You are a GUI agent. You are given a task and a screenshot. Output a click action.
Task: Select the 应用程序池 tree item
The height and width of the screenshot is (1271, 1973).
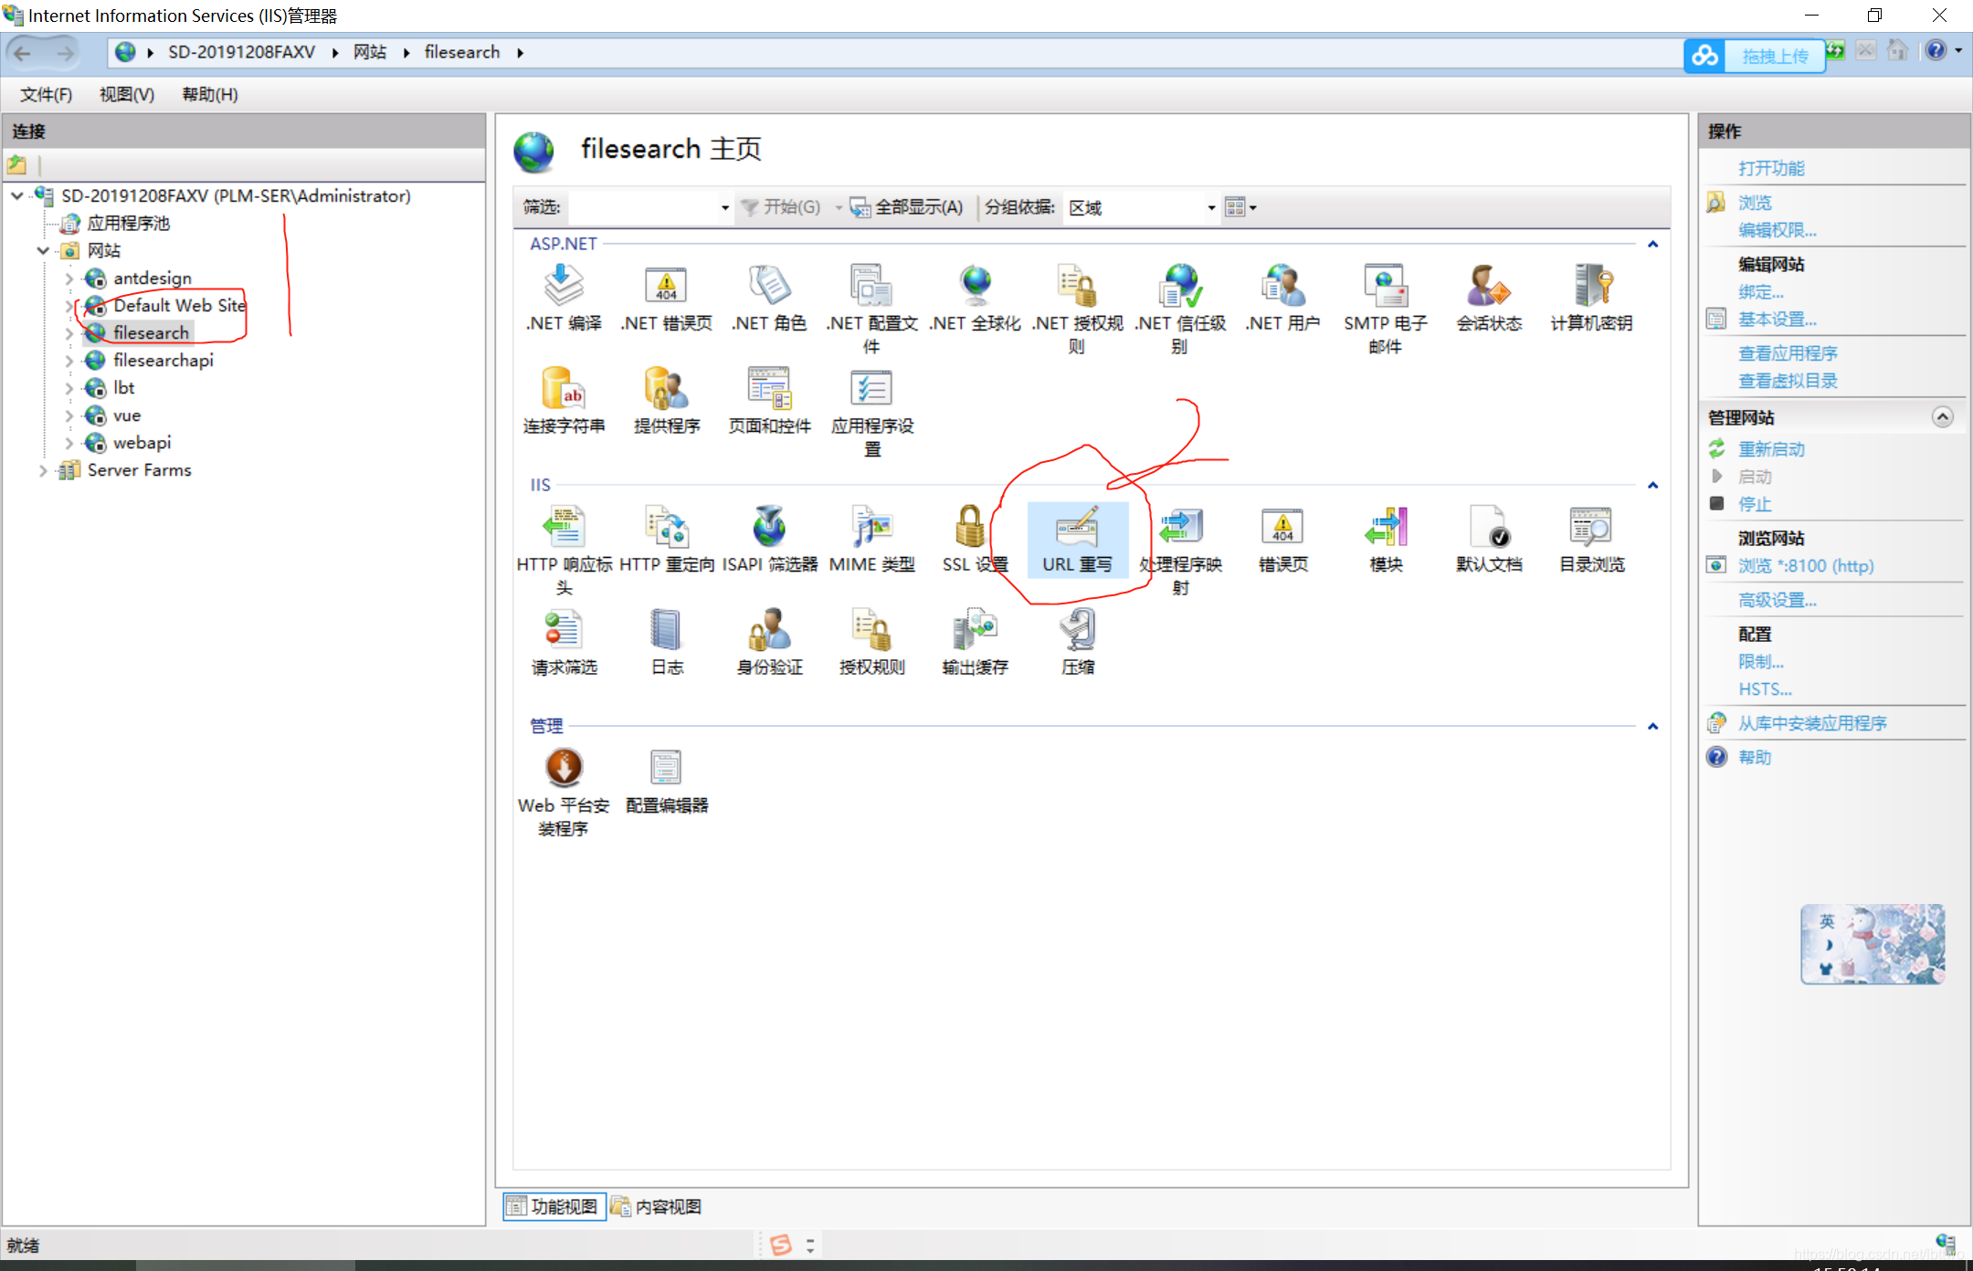128,224
